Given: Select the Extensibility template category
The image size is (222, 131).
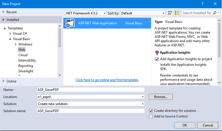Looking at the screenshot, I should click(x=27, y=60).
